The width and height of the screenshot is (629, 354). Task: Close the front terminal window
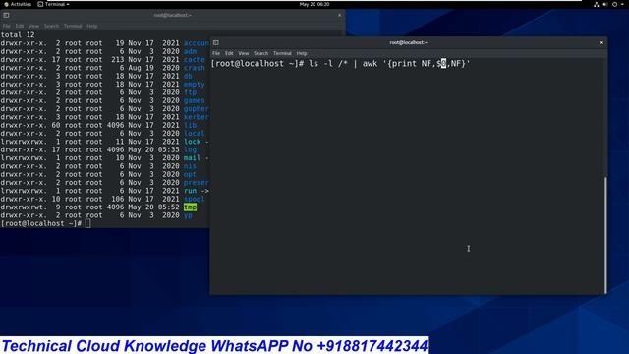pos(601,42)
